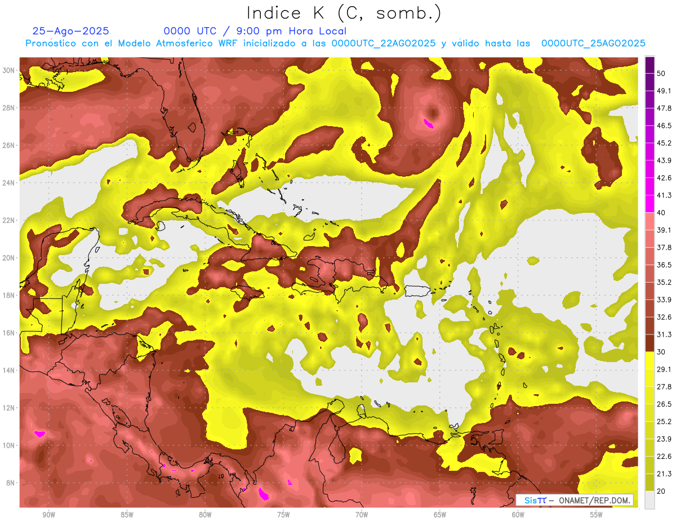Screen dimensions: 676x522
Task: Click the gray swatch below 20 on the color scale
Action: pos(650,500)
